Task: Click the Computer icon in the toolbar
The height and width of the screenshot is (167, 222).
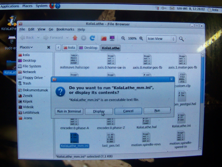Action: coord(112,38)
